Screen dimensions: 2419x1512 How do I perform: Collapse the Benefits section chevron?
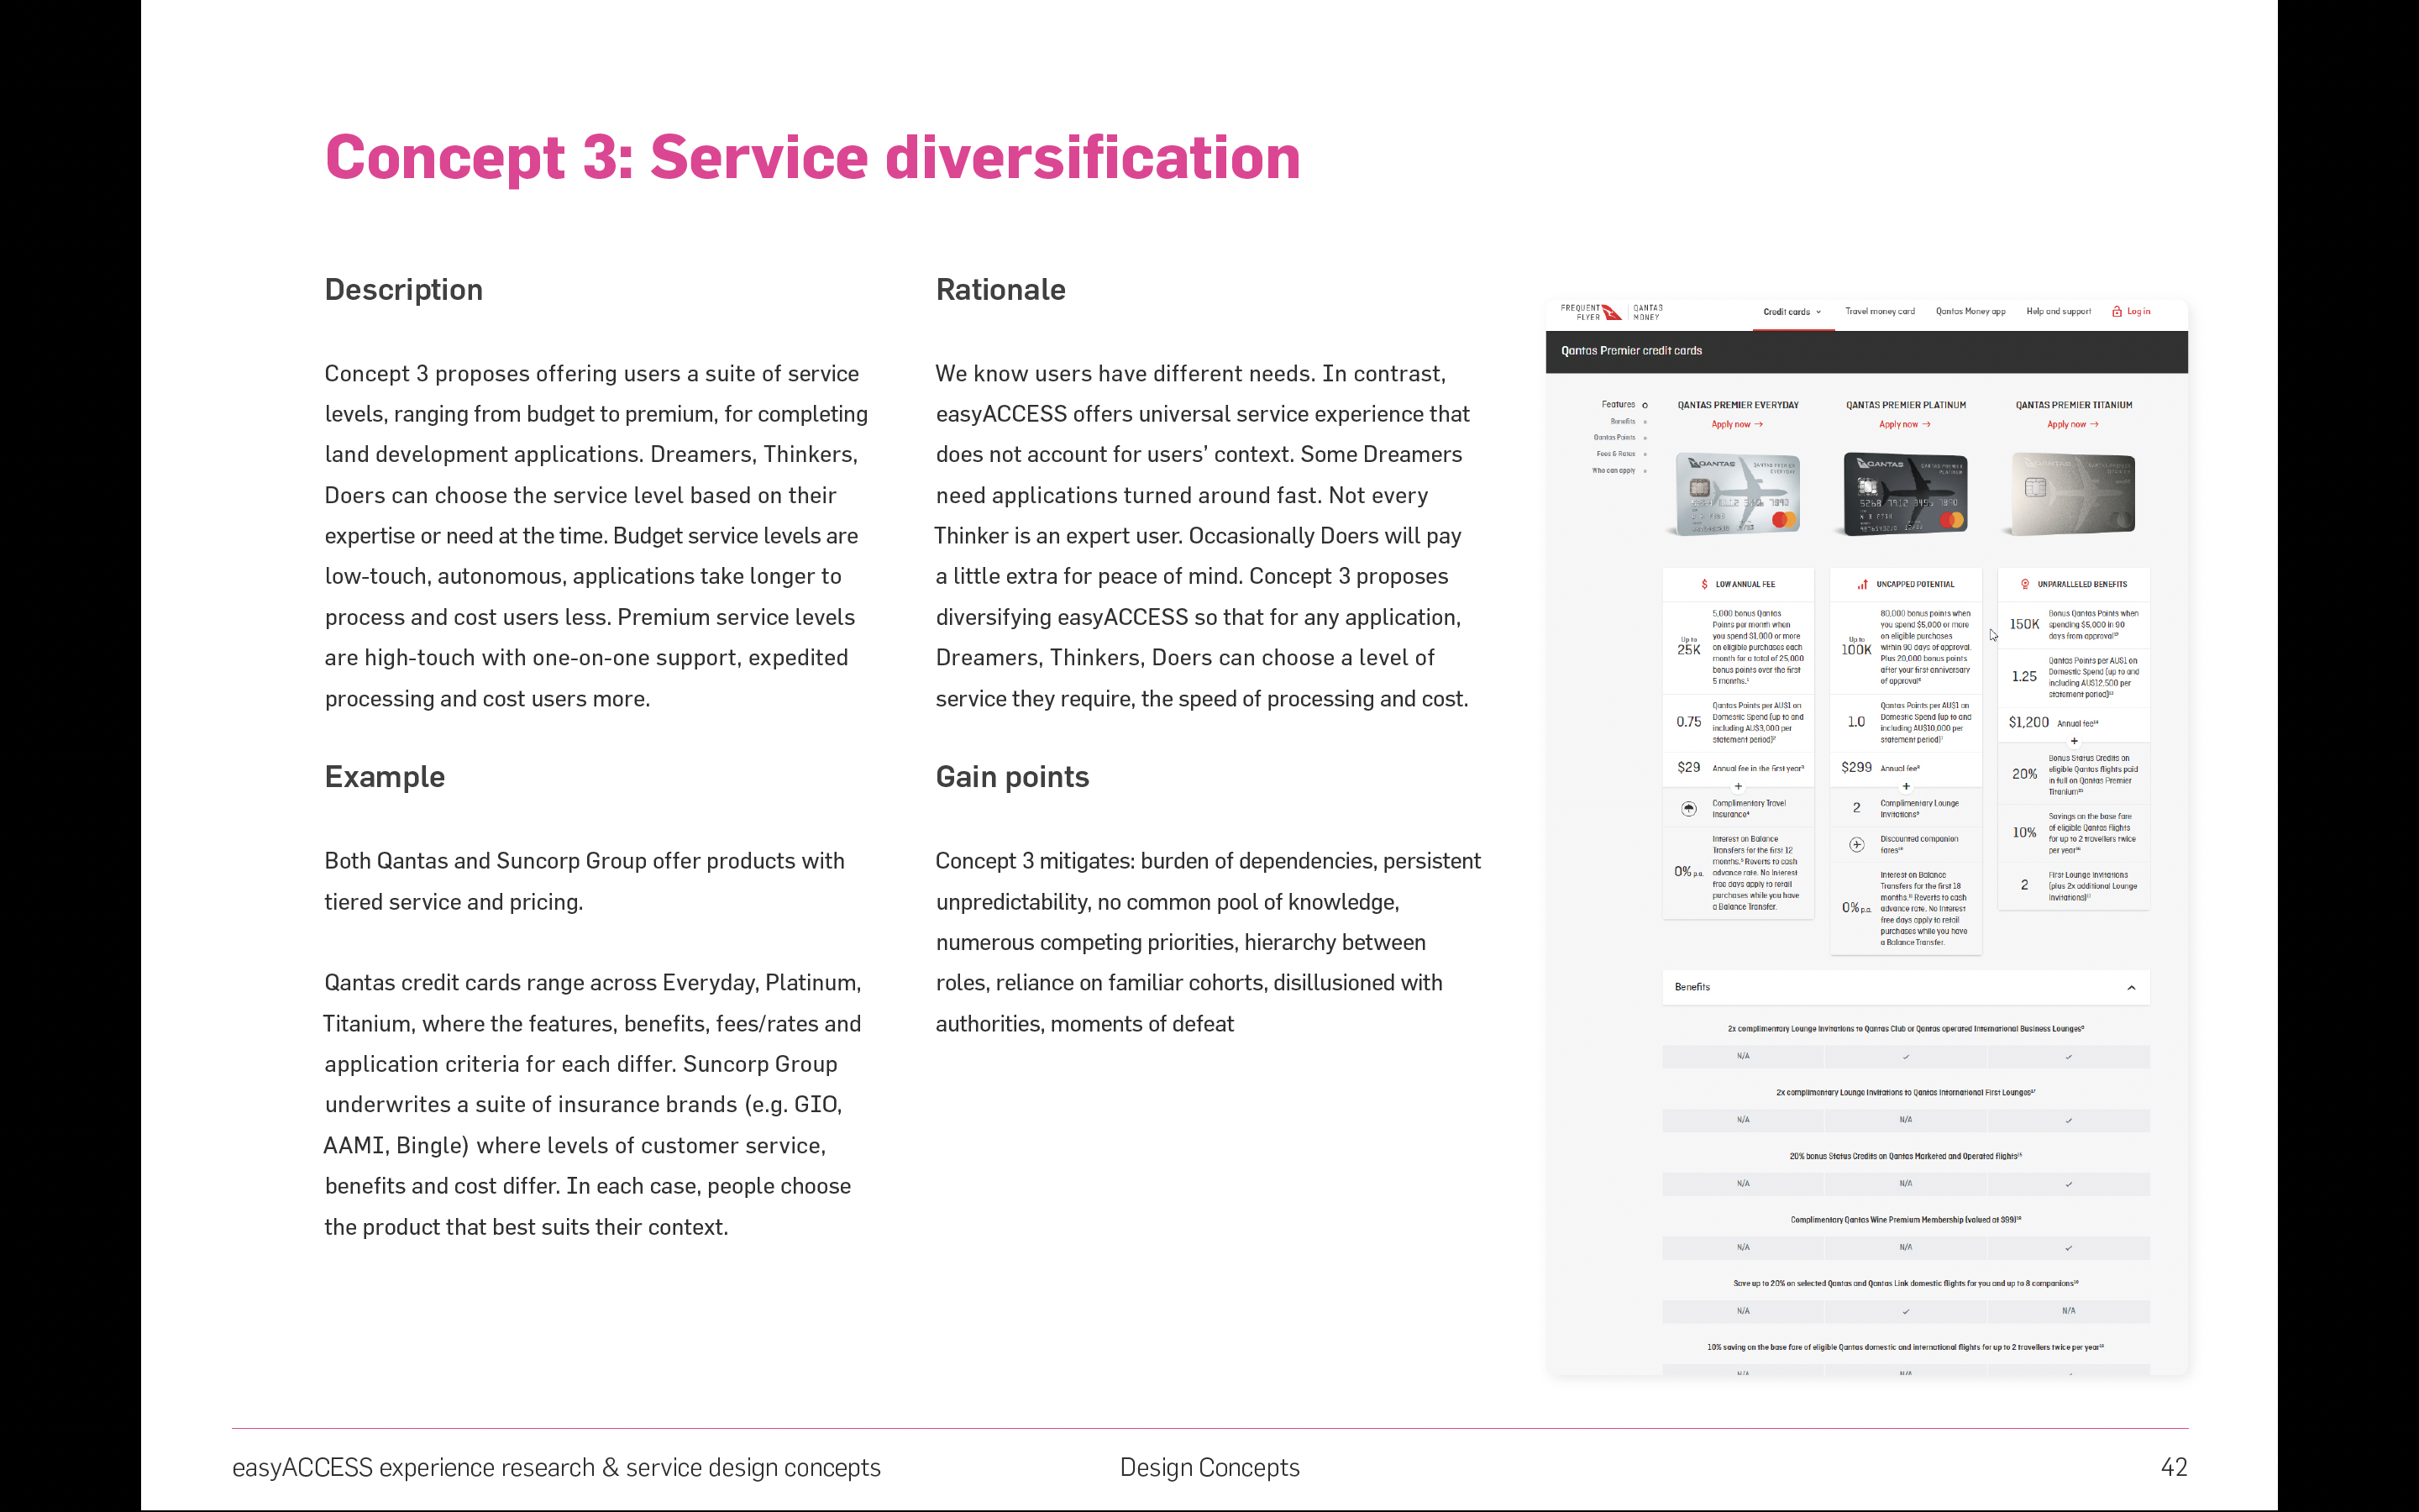click(x=2131, y=987)
